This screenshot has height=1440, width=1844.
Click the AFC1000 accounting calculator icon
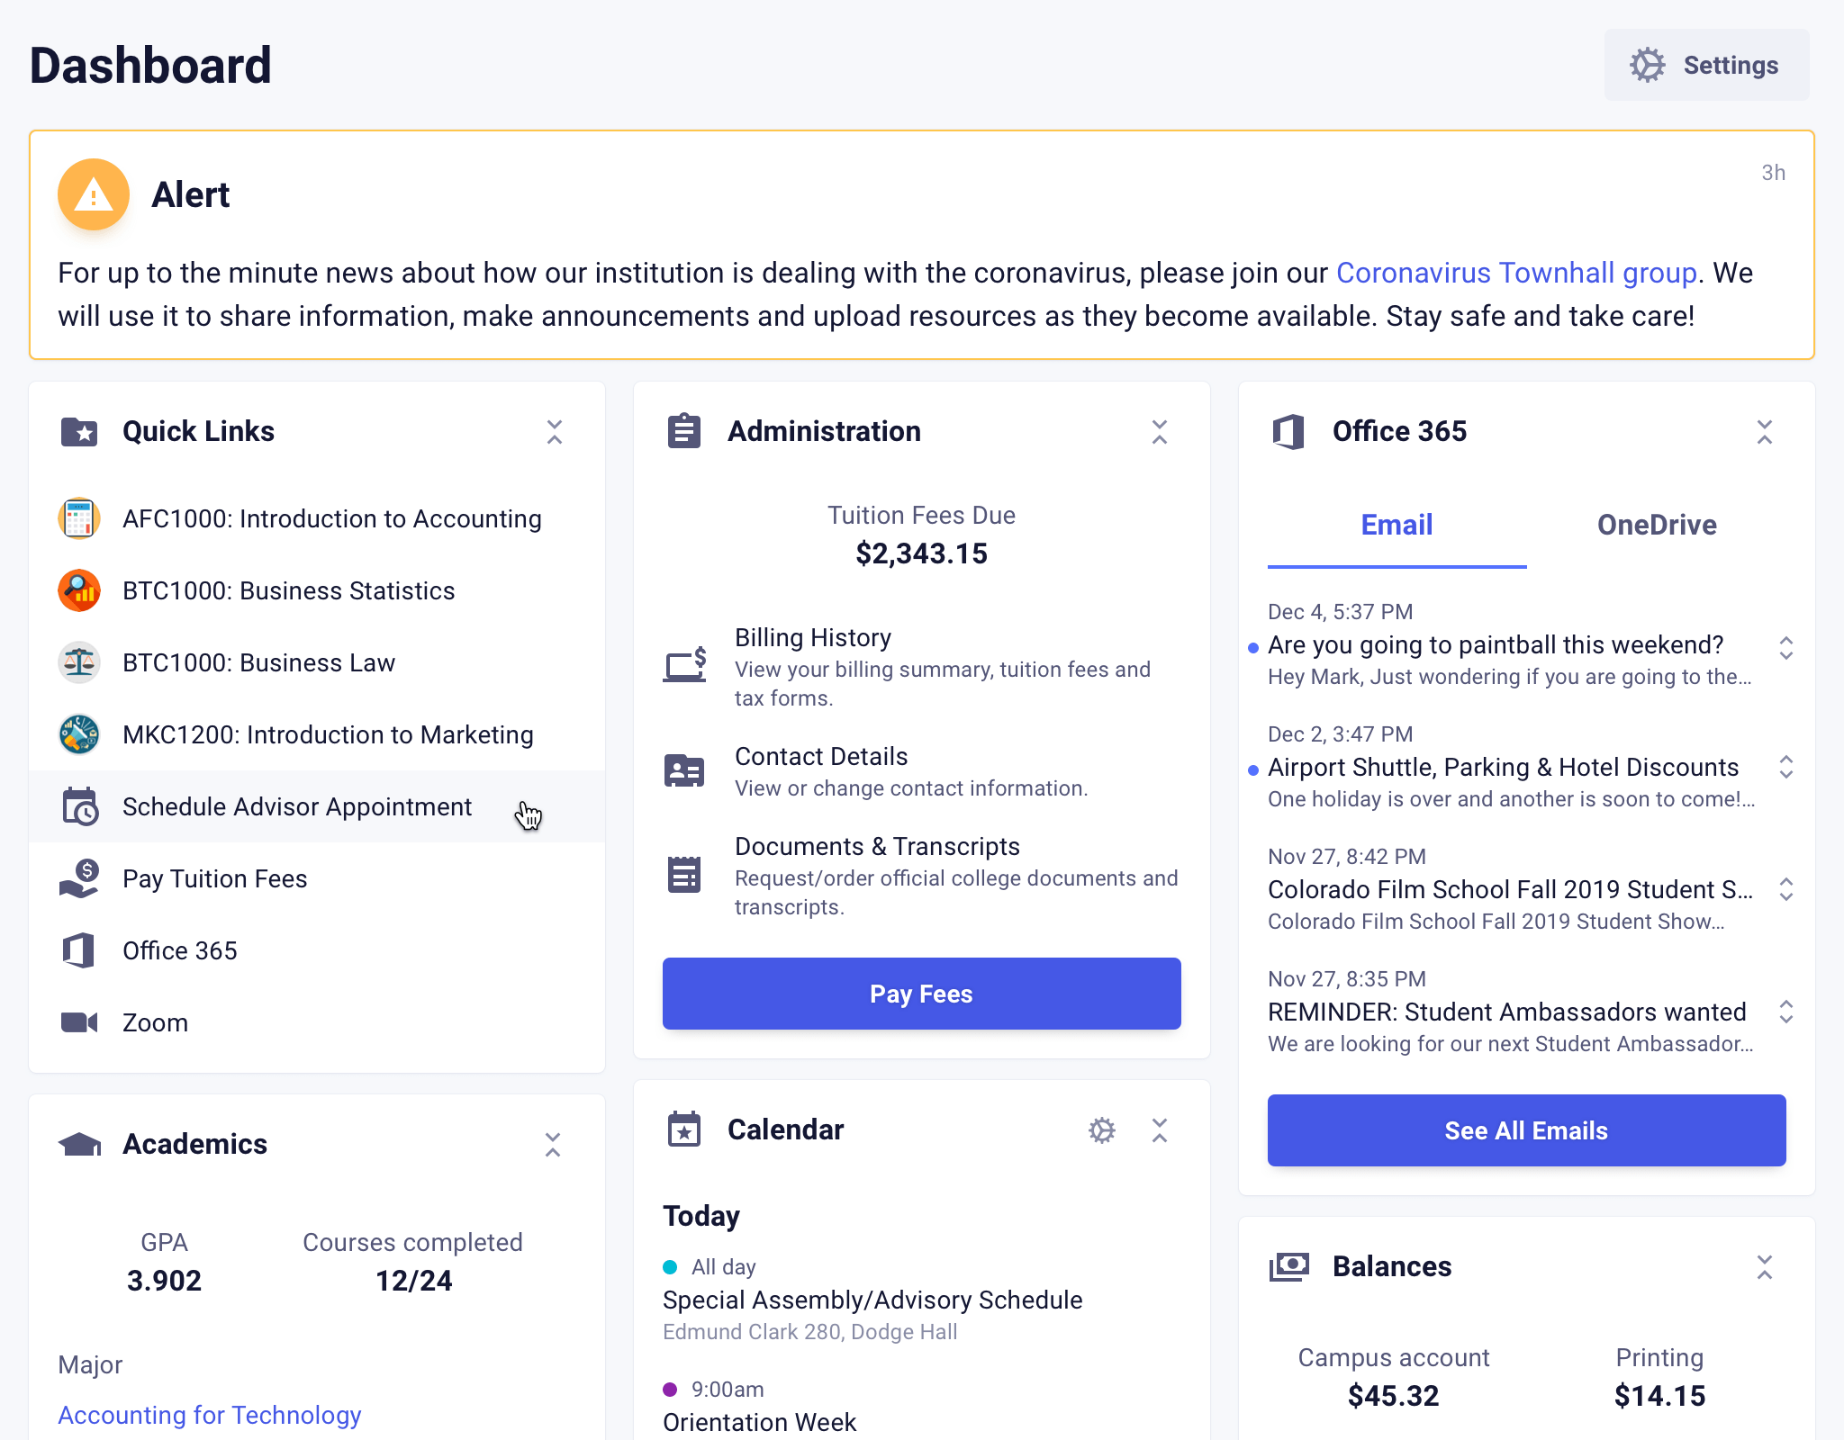point(80,518)
